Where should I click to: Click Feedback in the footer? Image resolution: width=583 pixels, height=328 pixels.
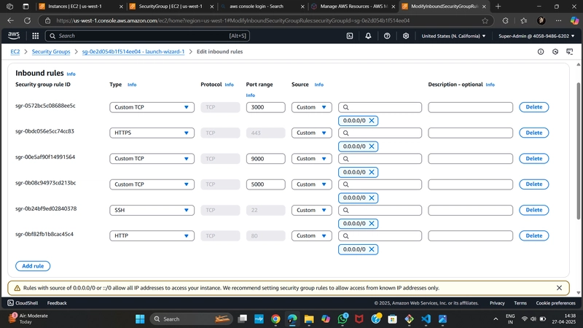[x=57, y=303]
